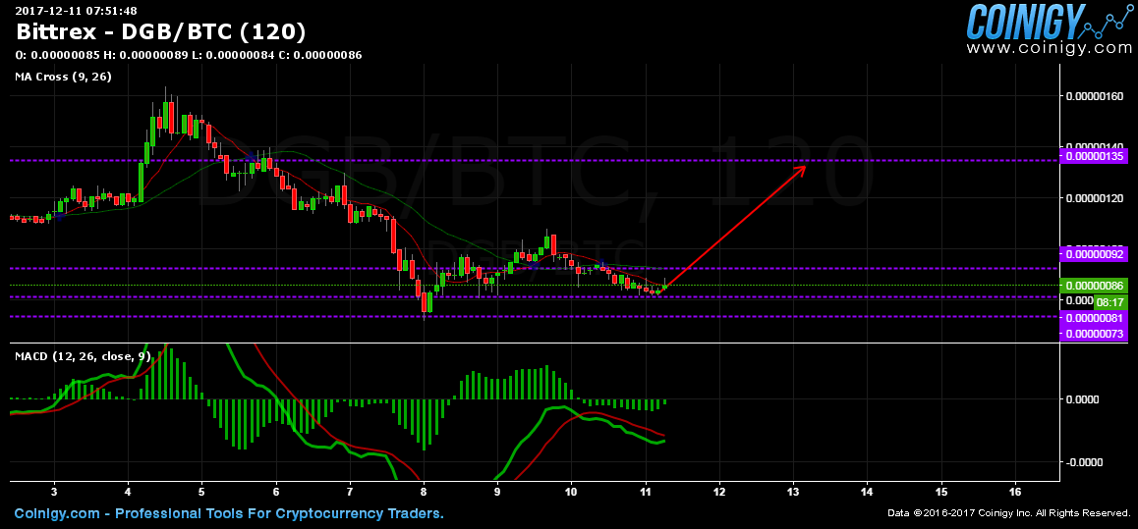This screenshot has height=529, width=1138.
Task: Click date axis label "13"
Action: tap(793, 492)
